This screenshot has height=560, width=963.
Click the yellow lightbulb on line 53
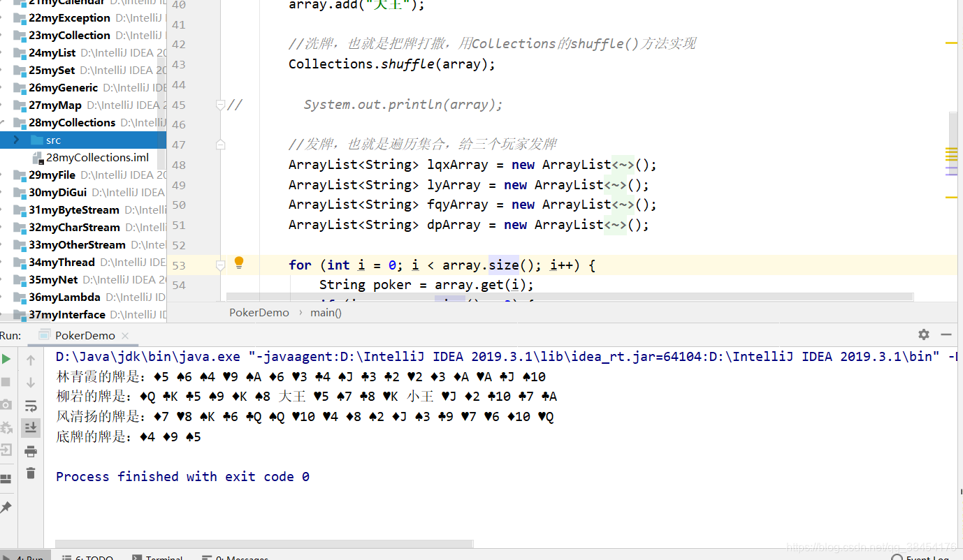tap(239, 263)
